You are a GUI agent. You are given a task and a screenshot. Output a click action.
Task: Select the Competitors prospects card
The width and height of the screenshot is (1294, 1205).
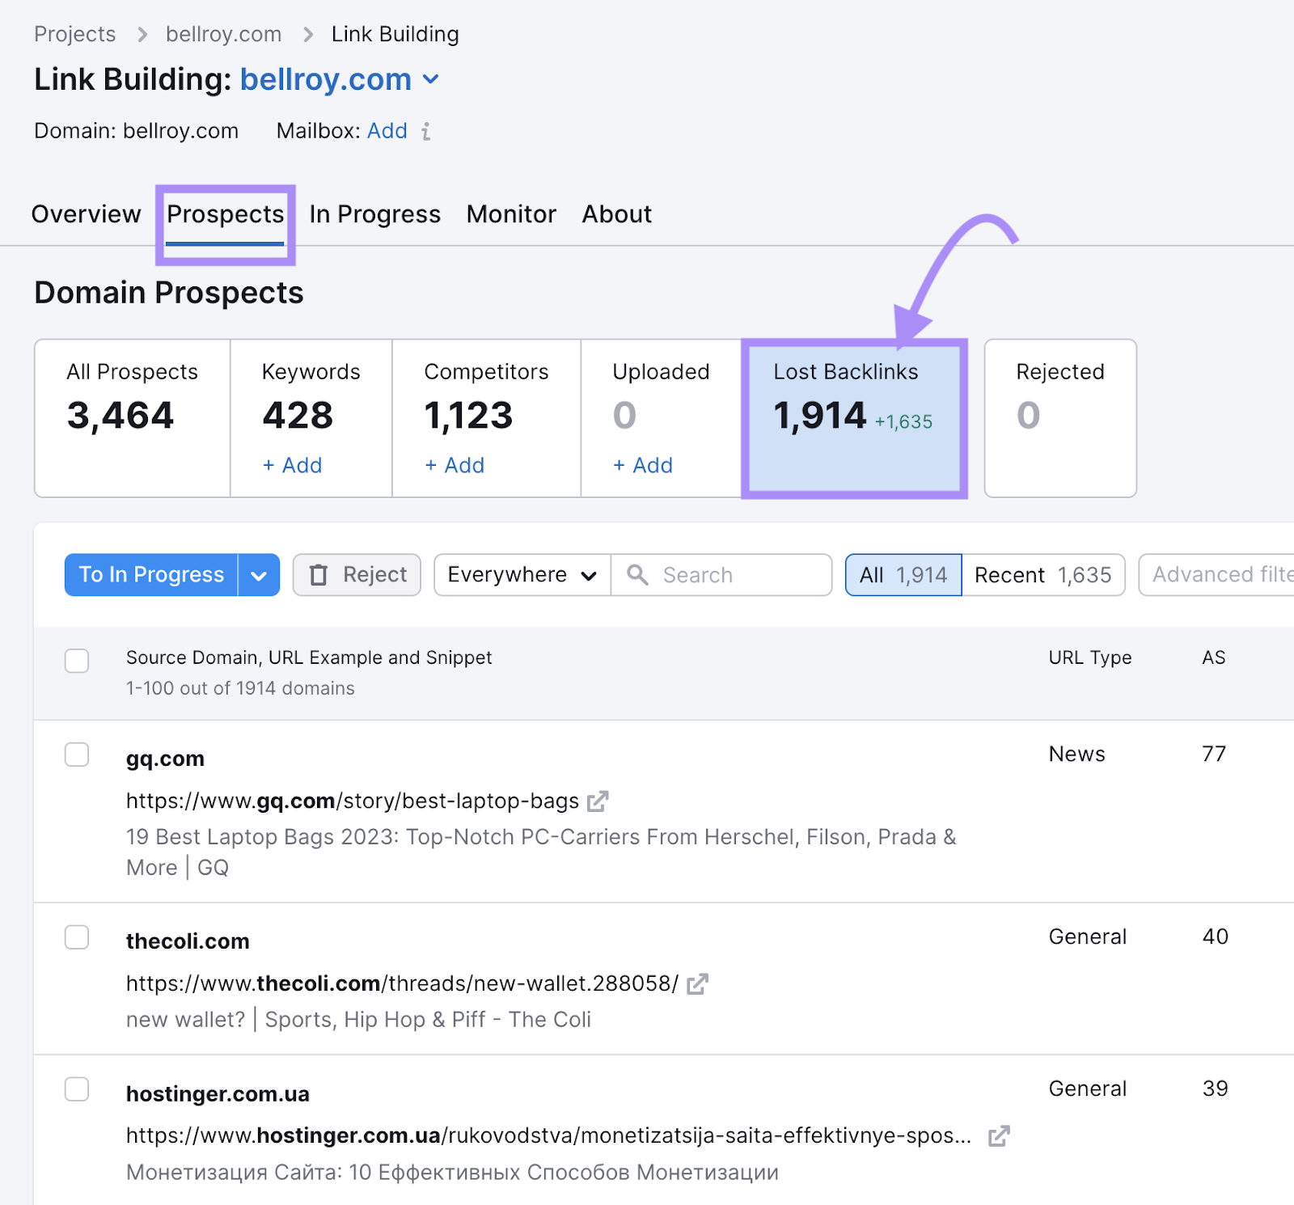[x=487, y=418]
